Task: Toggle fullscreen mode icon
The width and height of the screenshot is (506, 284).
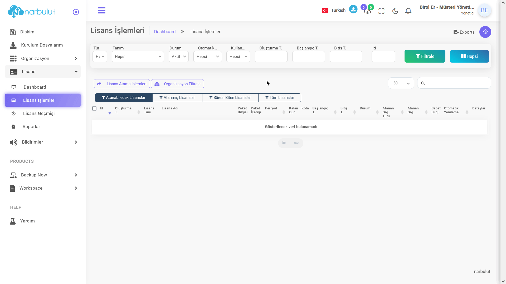Action: 381,11
